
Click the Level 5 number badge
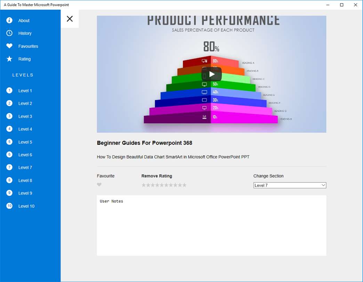[x=9, y=142]
